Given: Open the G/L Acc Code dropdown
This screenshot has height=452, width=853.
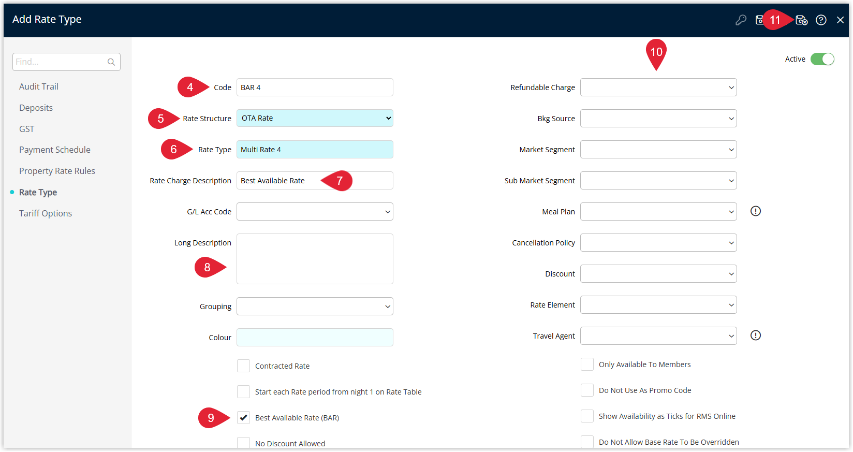Looking at the screenshot, I should pos(315,211).
